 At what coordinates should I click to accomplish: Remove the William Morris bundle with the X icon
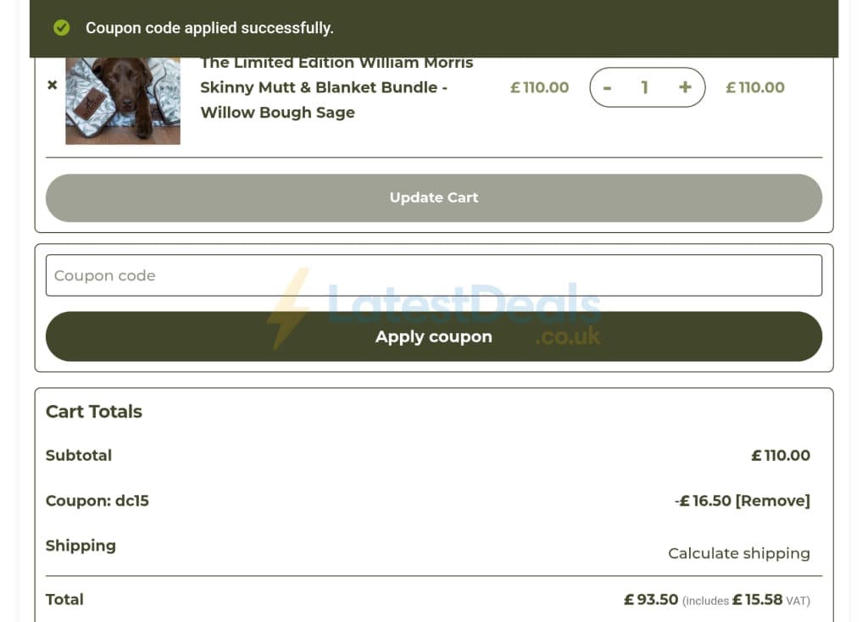click(x=52, y=85)
